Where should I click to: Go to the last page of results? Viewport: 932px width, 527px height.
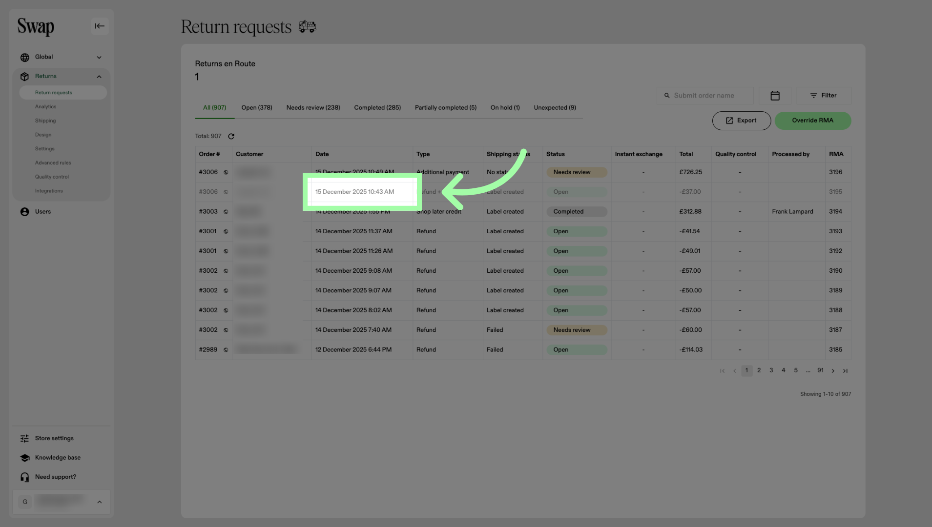(x=845, y=371)
